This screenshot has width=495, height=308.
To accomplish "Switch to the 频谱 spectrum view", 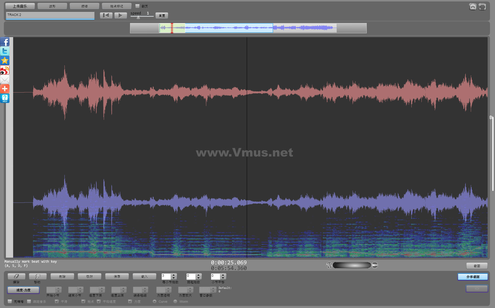I will [x=85, y=6].
